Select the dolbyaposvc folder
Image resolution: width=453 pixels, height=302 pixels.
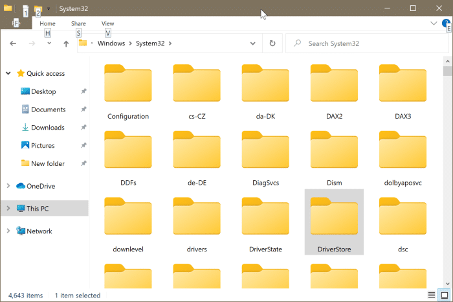(x=403, y=159)
